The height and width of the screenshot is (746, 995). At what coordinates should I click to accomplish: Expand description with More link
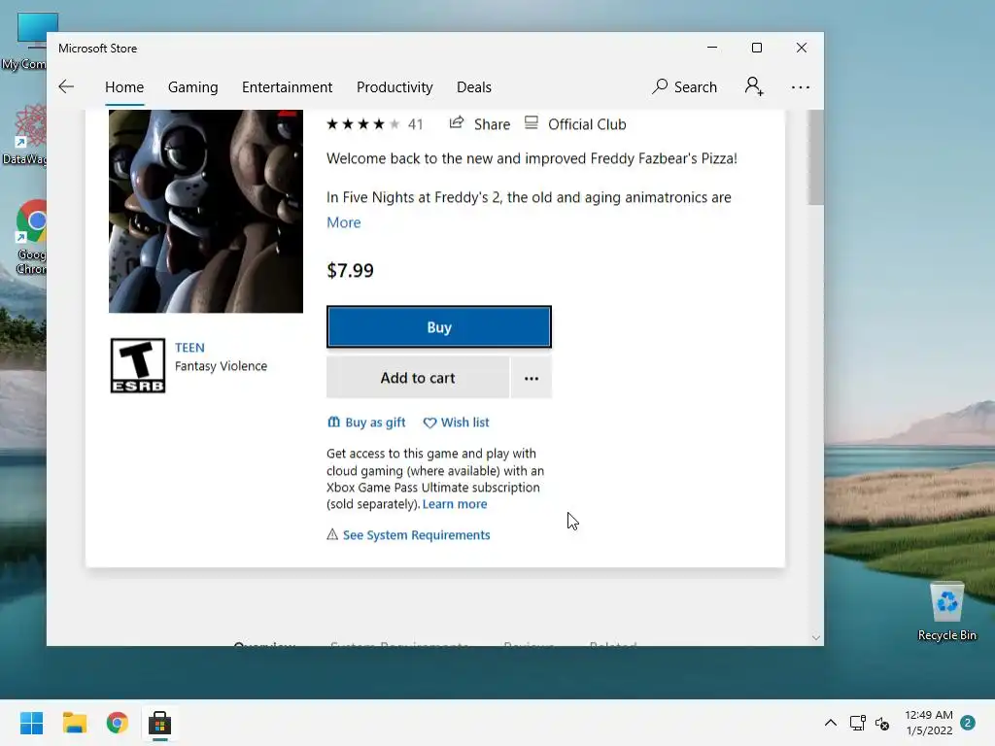tap(343, 222)
